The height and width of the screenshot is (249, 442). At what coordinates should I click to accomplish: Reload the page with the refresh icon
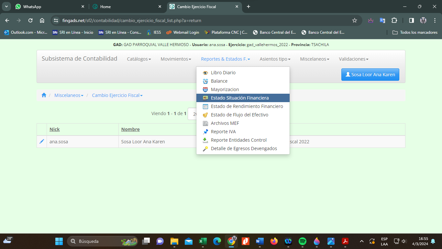click(x=30, y=20)
